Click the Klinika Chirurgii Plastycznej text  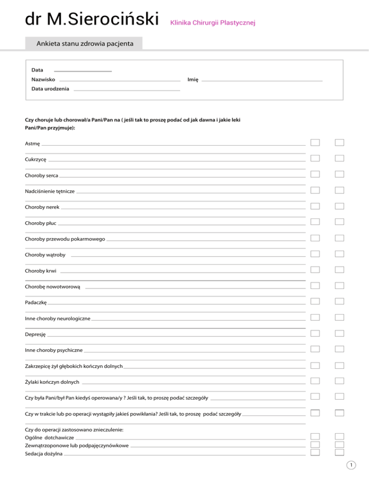[213, 23]
